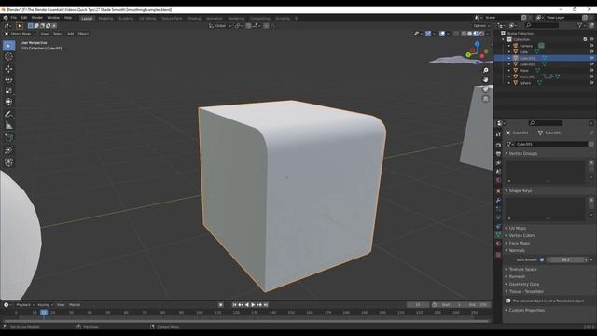The image size is (597, 336).
Task: Expand the UV Maps panel
Action: (x=517, y=228)
